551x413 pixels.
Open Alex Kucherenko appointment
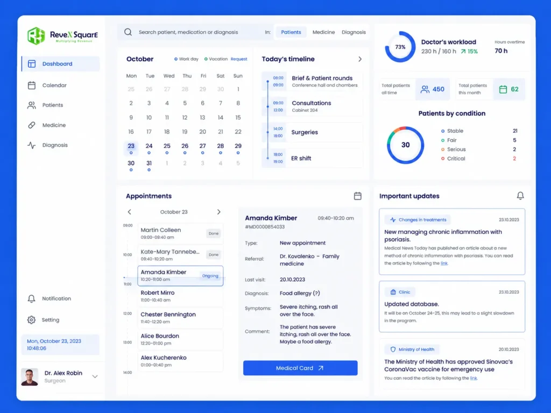(x=180, y=361)
